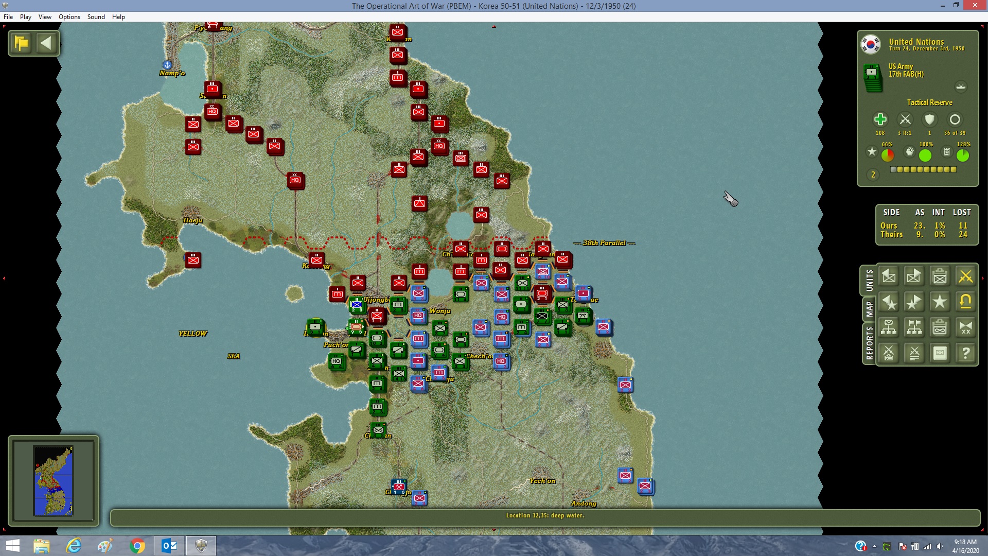The image size is (988, 556).
Task: Click the 66% proficiency pie indicator
Action: [888, 155]
